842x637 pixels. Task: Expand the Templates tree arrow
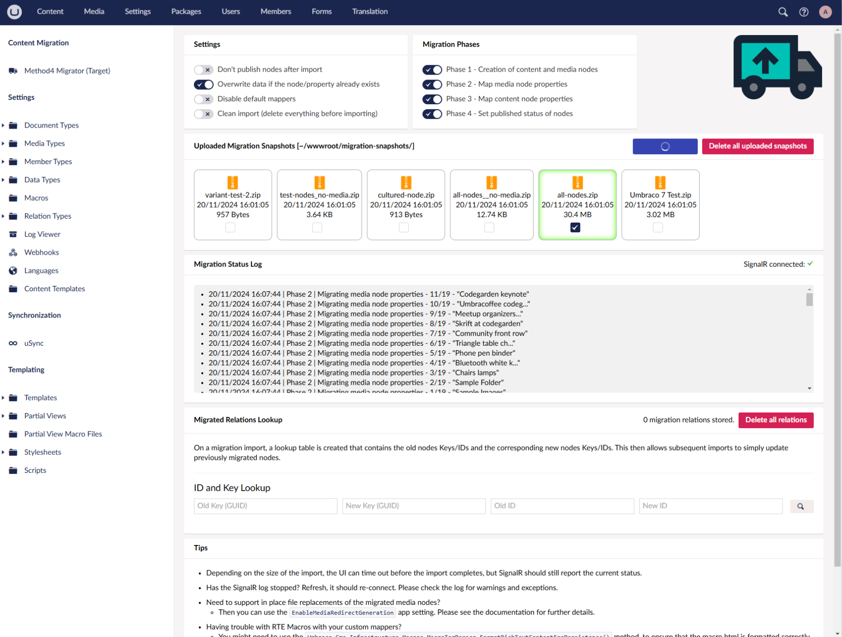pos(3,398)
